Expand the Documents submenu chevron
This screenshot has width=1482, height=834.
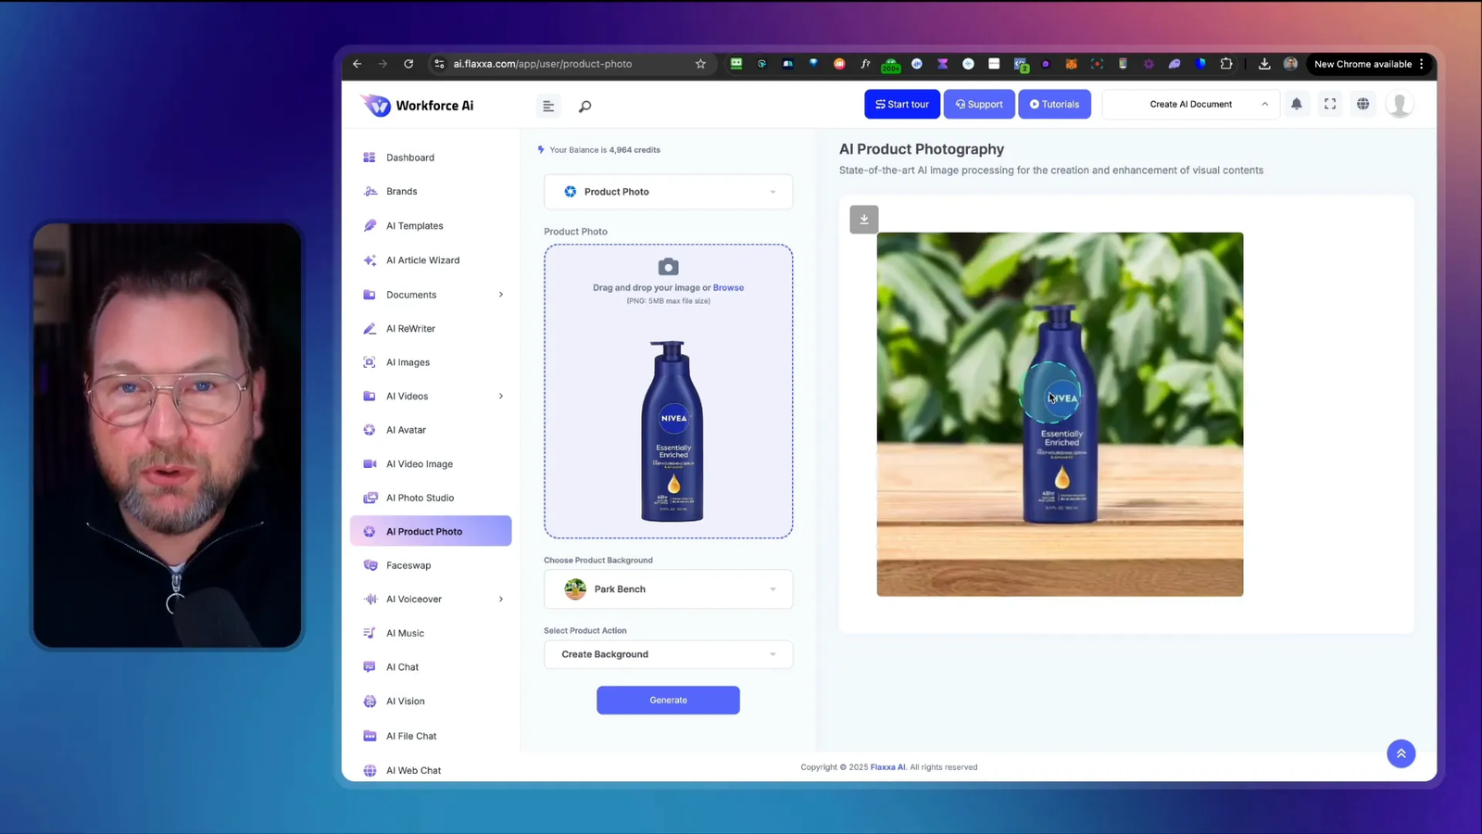(501, 295)
